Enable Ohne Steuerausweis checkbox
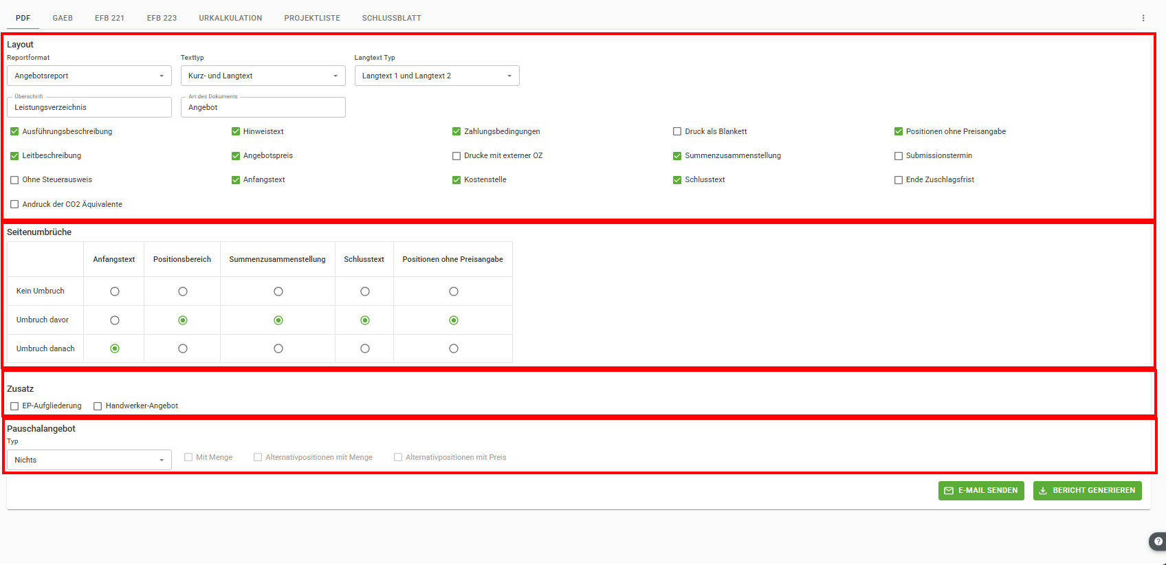Screen dimensions: 1166x565 click(14, 180)
